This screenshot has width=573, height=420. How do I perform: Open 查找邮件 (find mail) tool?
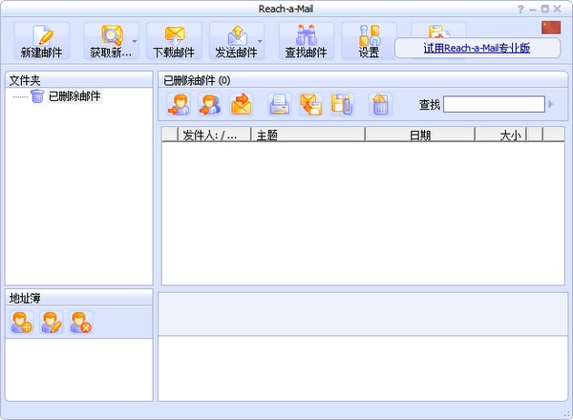pos(306,41)
